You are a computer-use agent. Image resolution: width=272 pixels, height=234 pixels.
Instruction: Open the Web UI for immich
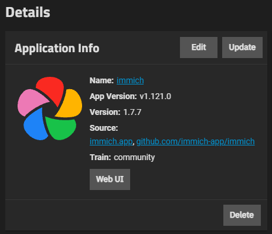tap(110, 179)
